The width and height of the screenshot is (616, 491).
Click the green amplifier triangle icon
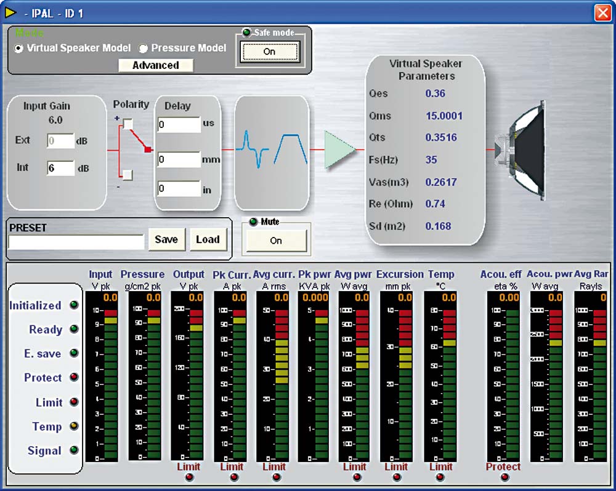coord(340,150)
